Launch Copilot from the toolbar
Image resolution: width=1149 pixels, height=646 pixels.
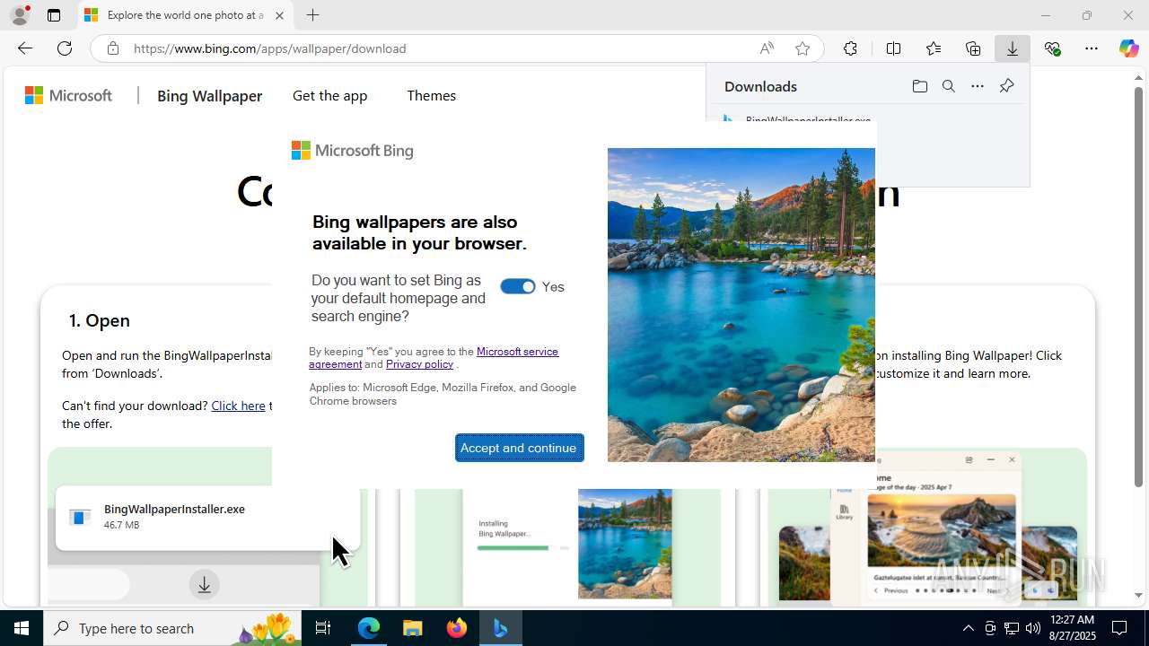1128,48
